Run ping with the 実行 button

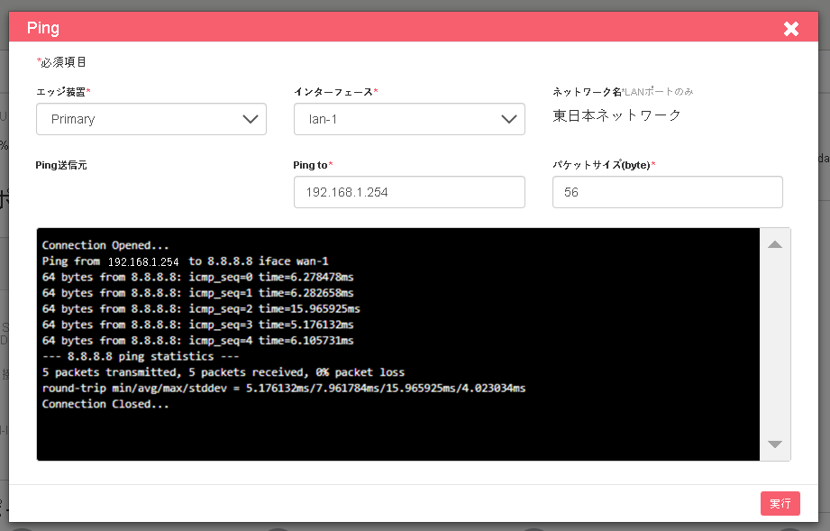(x=780, y=503)
